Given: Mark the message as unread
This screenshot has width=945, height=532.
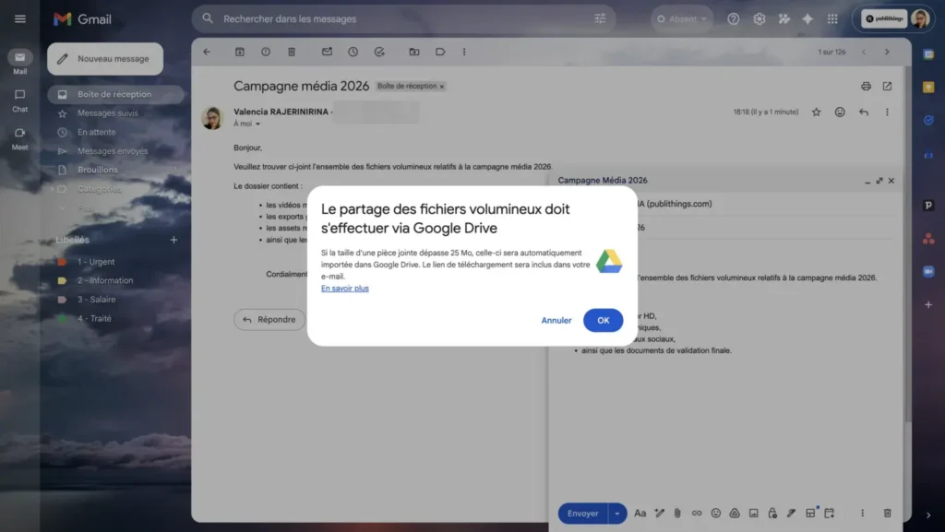Looking at the screenshot, I should click(327, 52).
